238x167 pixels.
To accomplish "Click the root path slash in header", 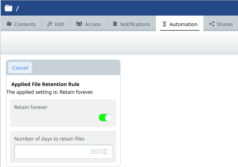I will coord(17,8).
